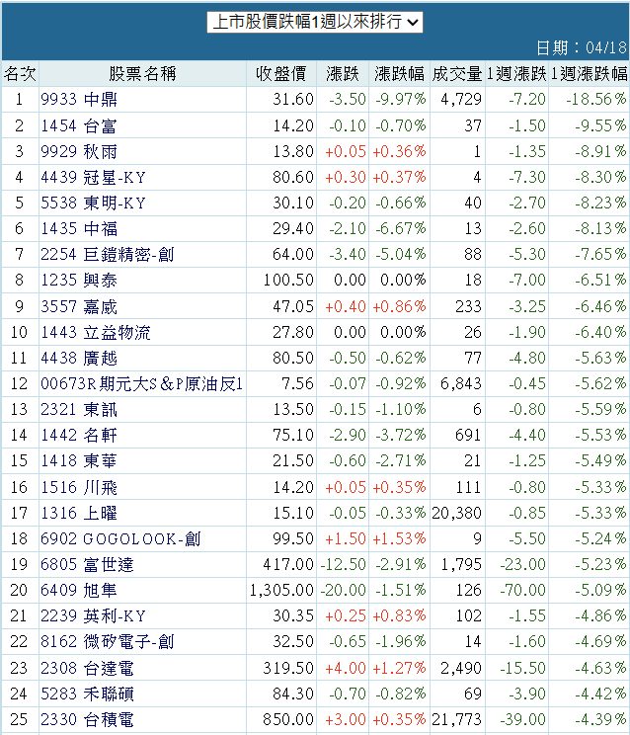Open stock 9929 秋雨
630x735 pixels.
(x=79, y=151)
